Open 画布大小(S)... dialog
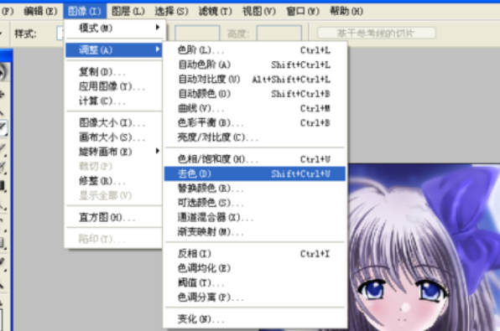 (114, 137)
